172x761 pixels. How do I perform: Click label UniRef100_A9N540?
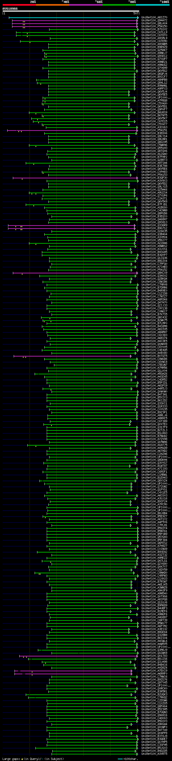(x=154, y=594)
